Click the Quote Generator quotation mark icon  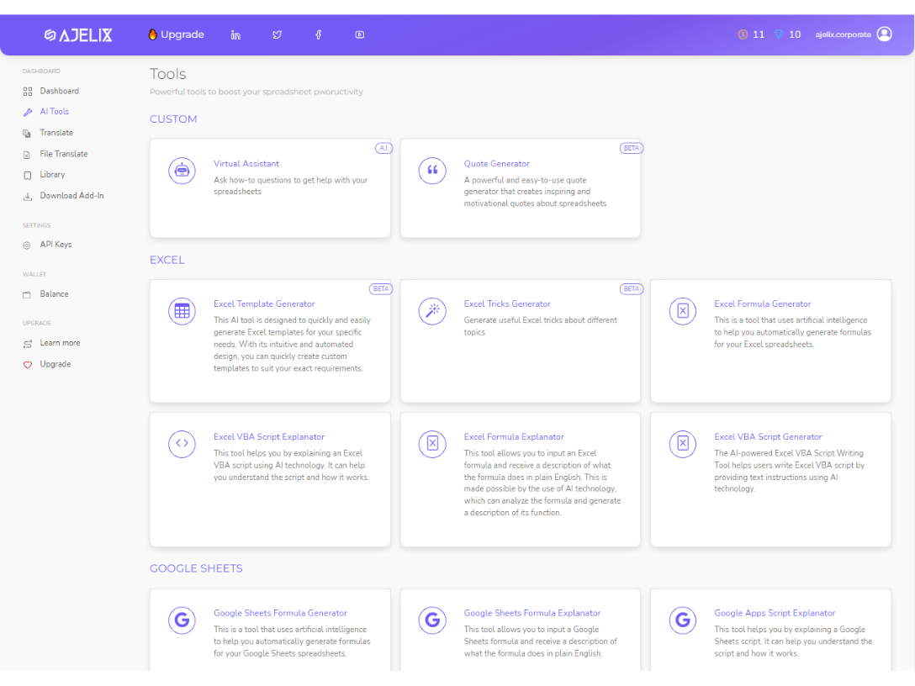(432, 171)
